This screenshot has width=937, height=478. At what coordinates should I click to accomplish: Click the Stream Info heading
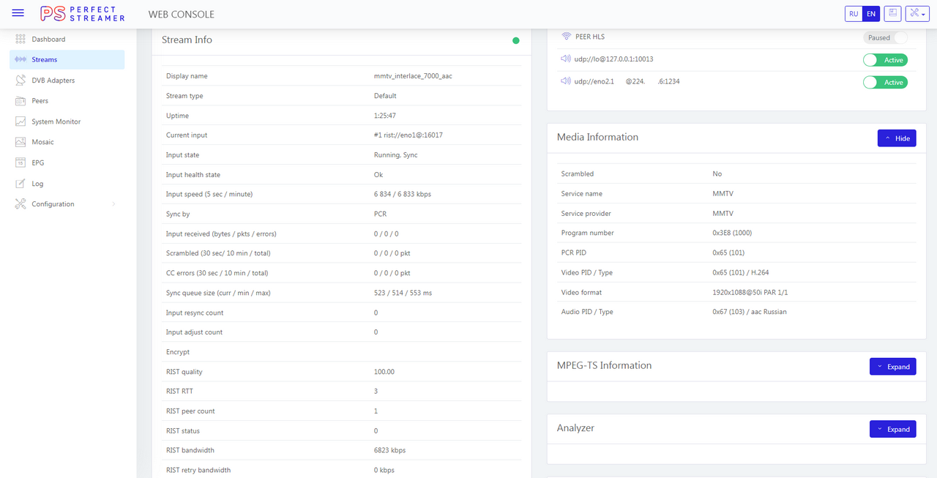click(x=187, y=40)
